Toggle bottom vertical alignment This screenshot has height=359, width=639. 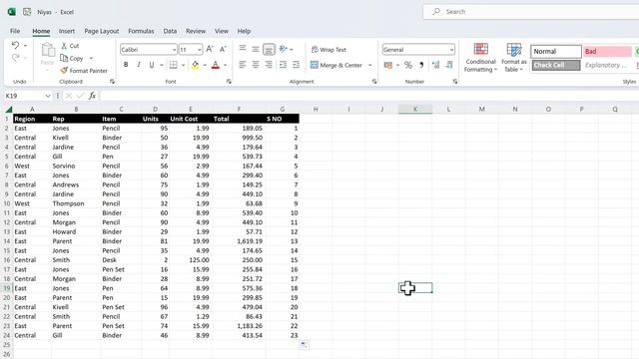pyautogui.click(x=269, y=49)
